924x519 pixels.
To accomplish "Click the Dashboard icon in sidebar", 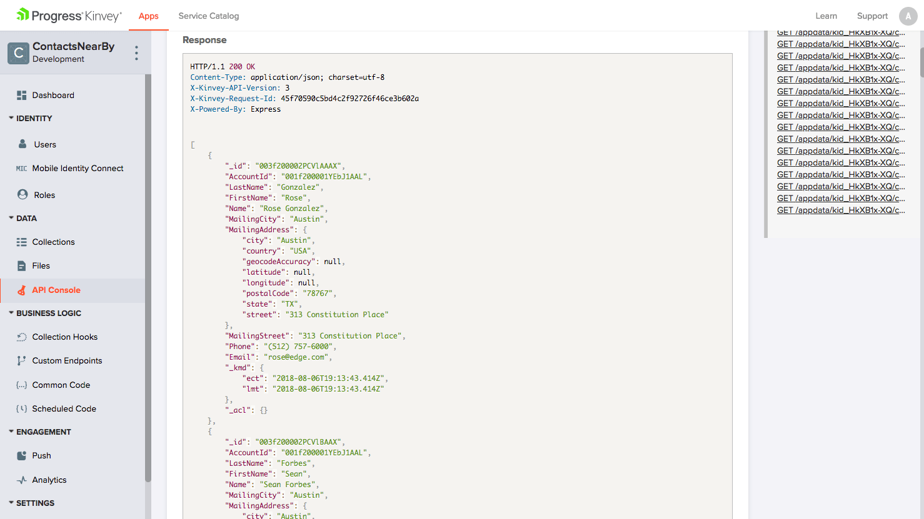I will pos(22,96).
